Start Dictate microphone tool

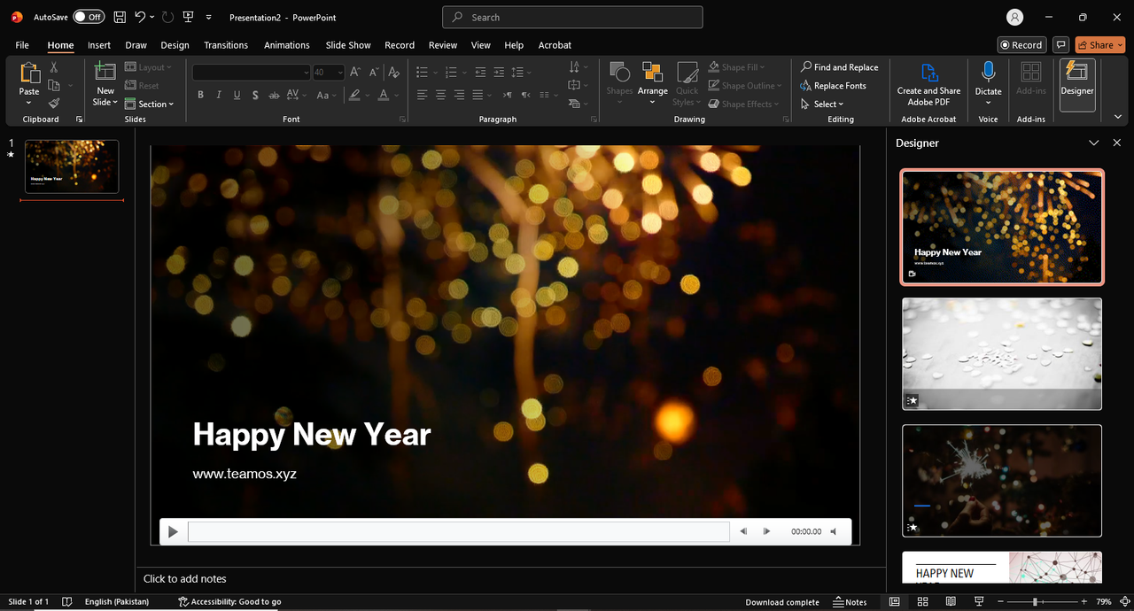pyautogui.click(x=989, y=80)
